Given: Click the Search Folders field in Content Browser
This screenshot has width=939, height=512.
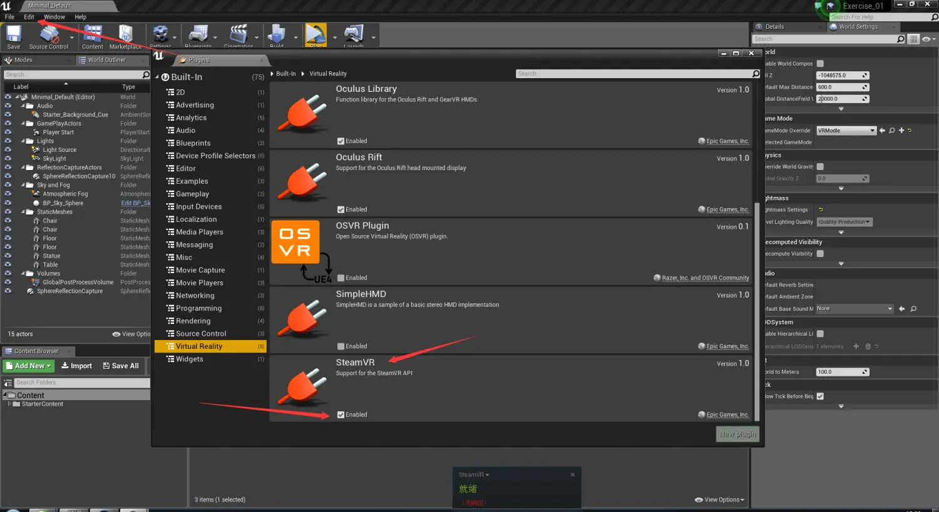Looking at the screenshot, I should tap(82, 383).
